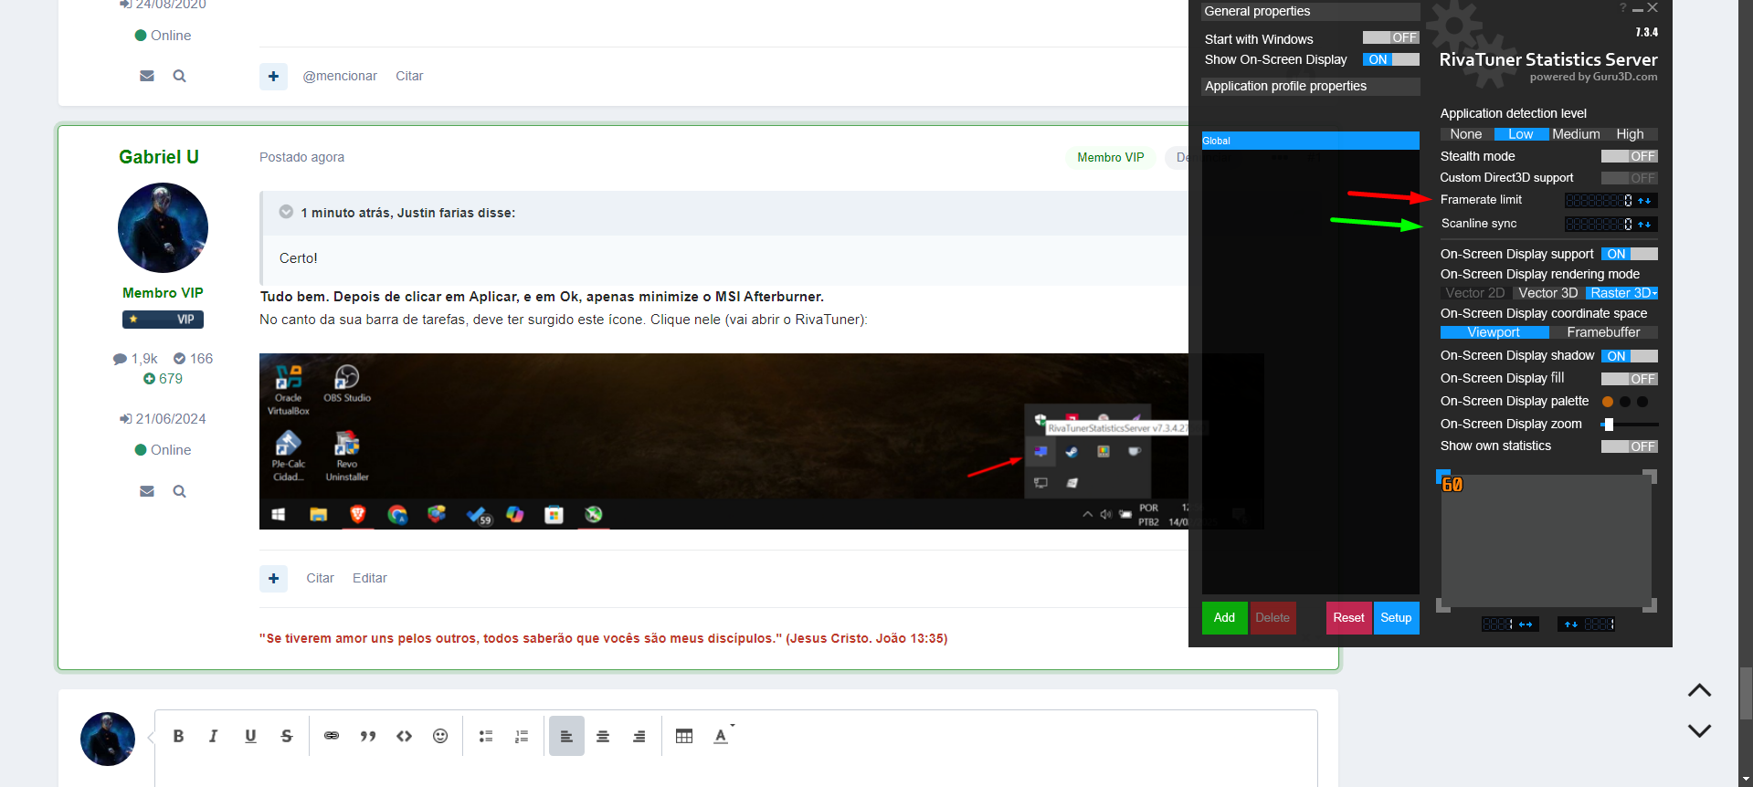Click the Add profile button
This screenshot has height=787, width=1753.
[1224, 618]
